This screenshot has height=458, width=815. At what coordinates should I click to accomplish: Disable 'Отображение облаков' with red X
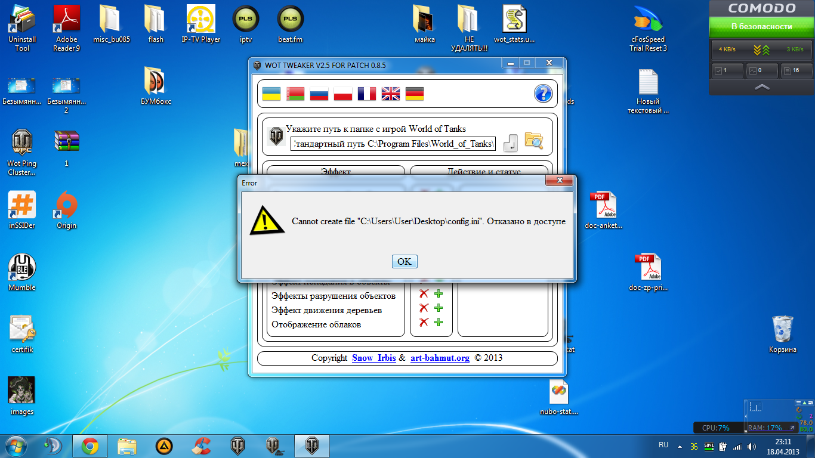[424, 322]
